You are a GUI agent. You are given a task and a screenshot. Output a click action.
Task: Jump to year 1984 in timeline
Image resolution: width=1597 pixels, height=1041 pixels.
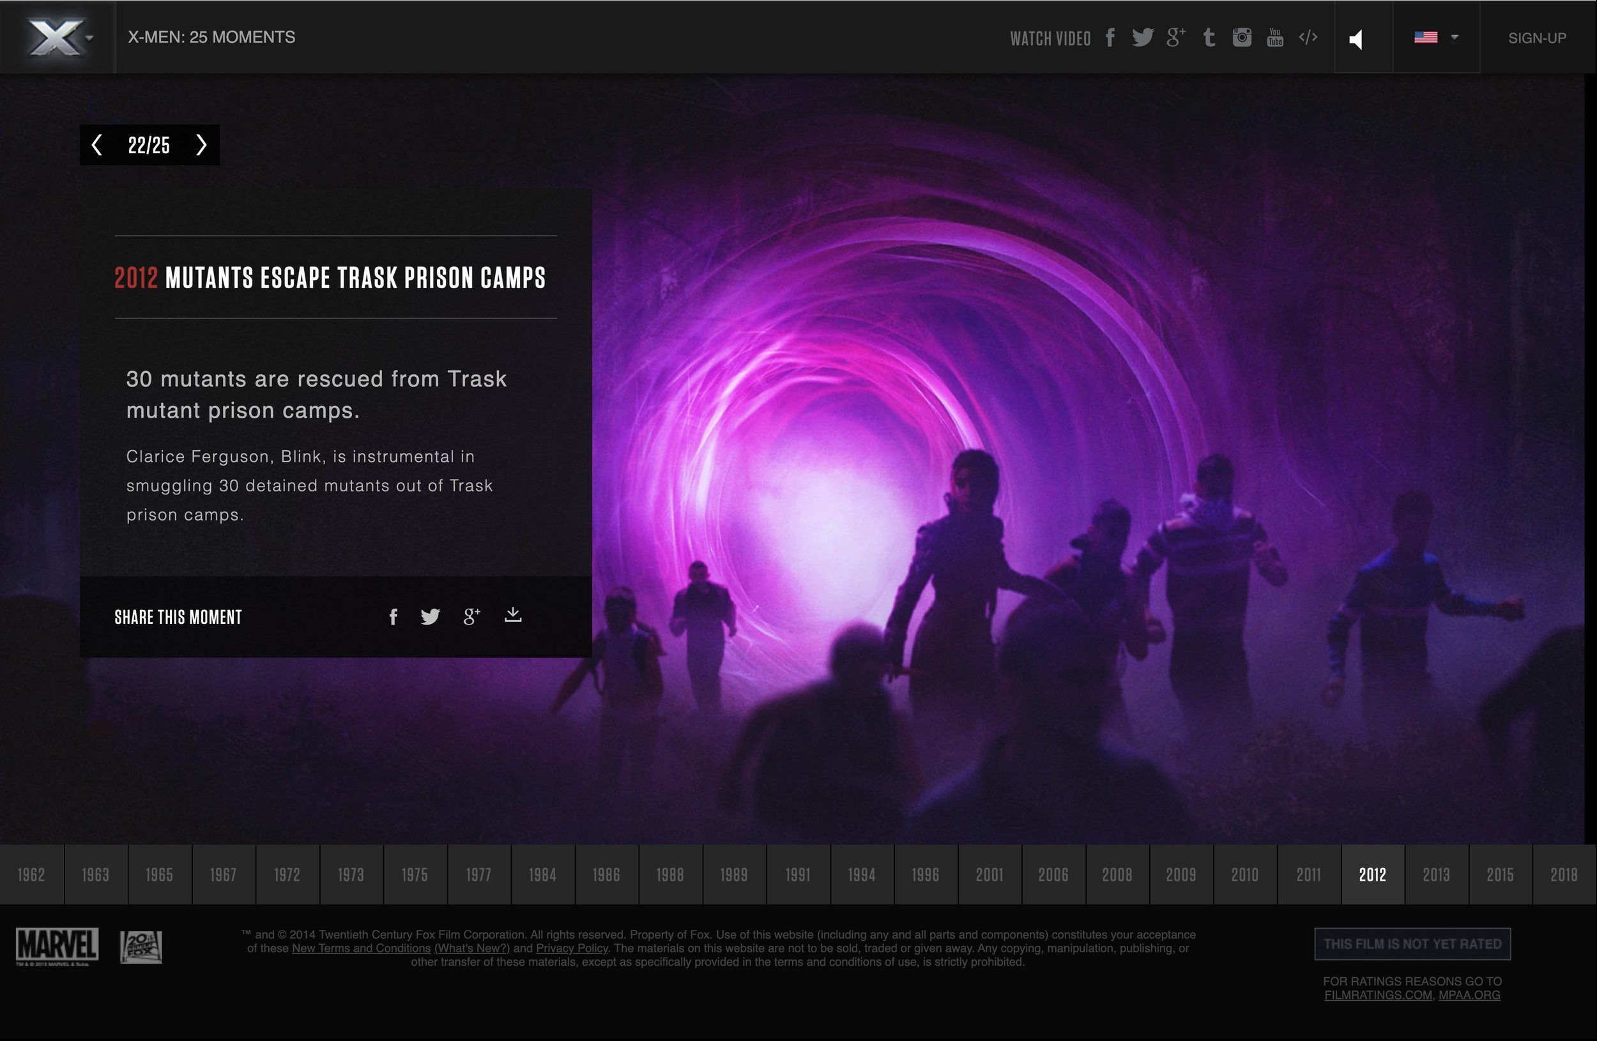pos(542,875)
